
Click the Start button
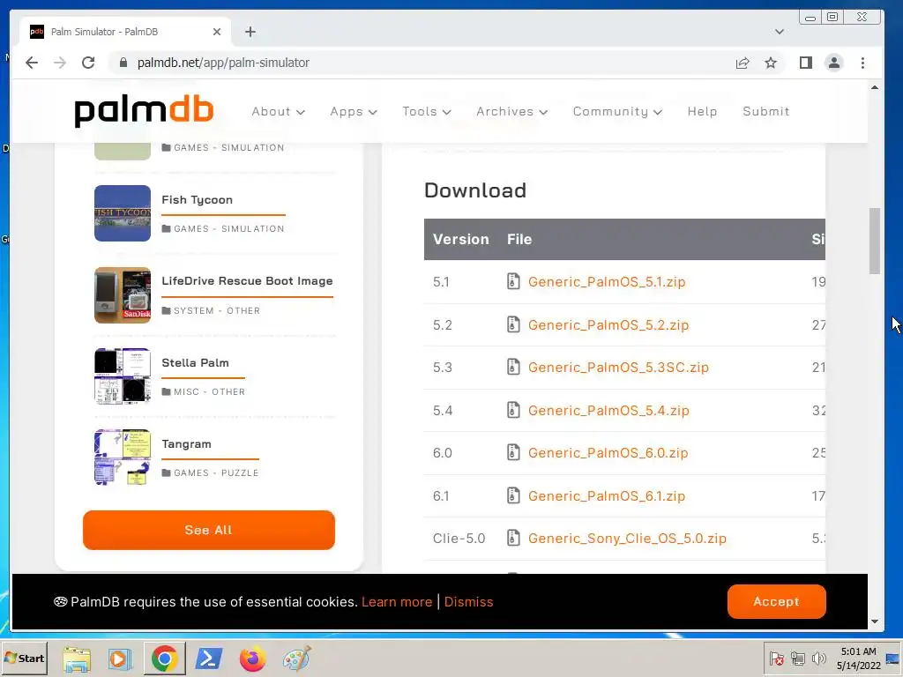(24, 658)
